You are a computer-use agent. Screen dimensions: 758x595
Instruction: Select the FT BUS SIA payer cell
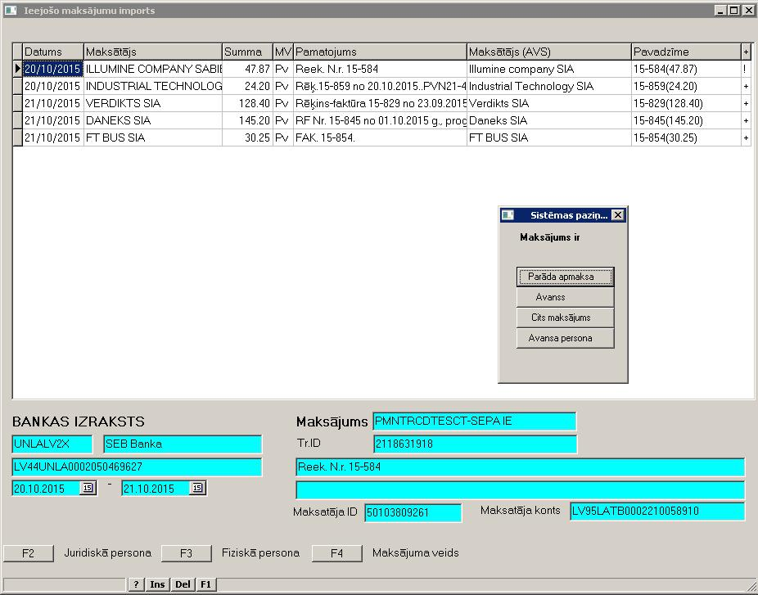(x=153, y=137)
